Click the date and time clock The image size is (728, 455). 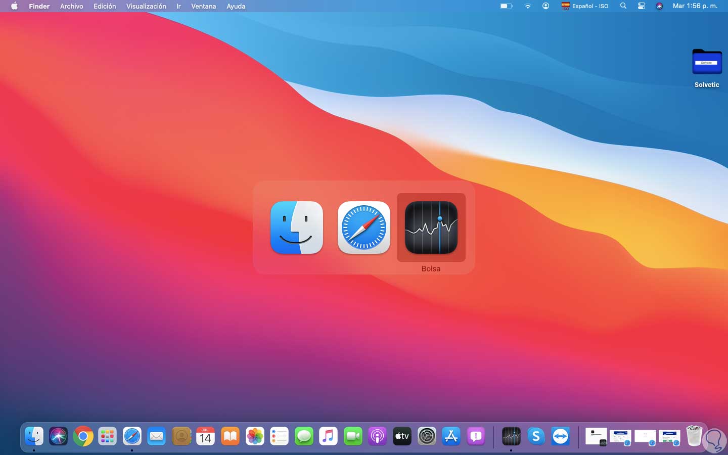(x=695, y=6)
